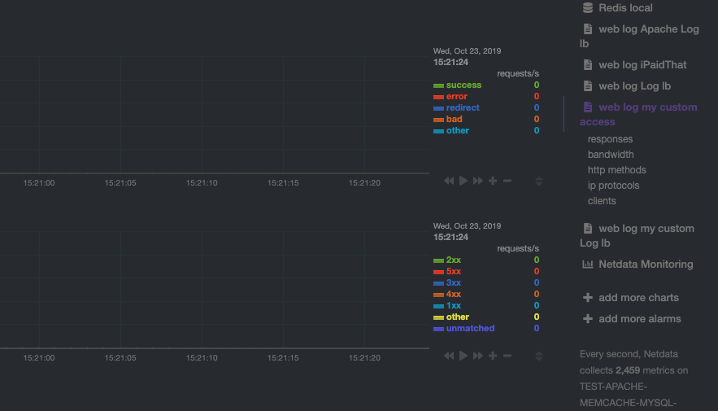Click the file icon beside my custom Log lb

point(588,228)
